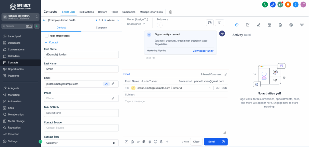Open the Contact Type Customer dropdown
This screenshot has height=147, width=309.
81,143
